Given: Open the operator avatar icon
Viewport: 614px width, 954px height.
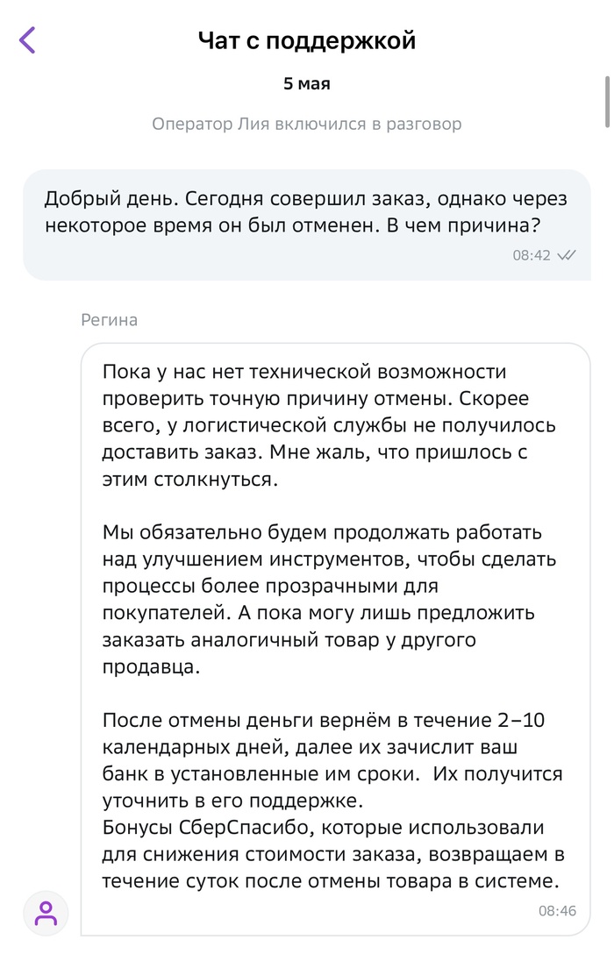Looking at the screenshot, I should click(46, 914).
